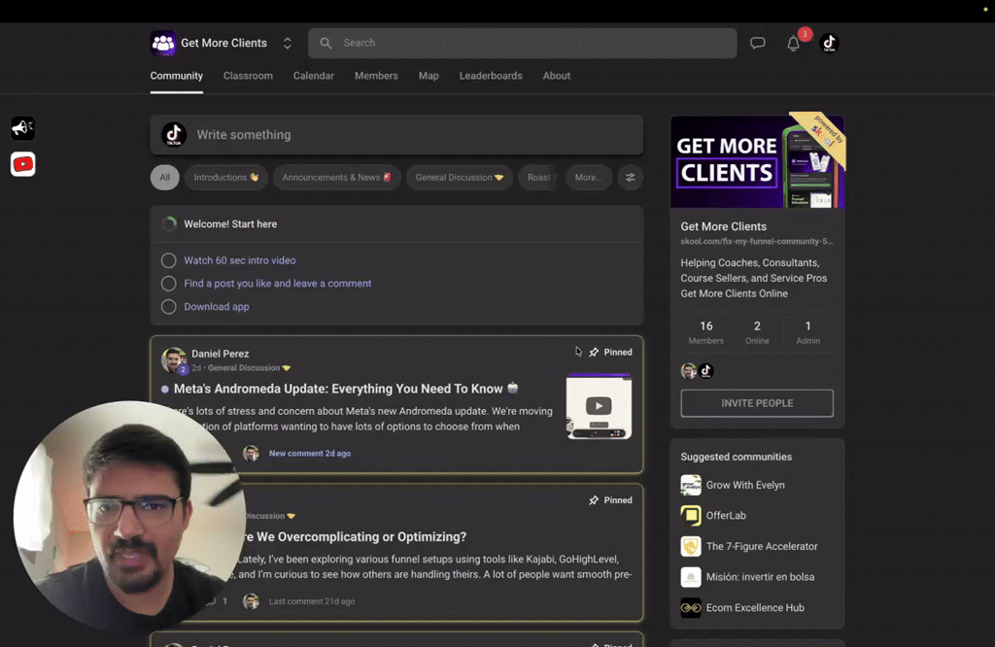Expand More... category filters

[589, 178]
